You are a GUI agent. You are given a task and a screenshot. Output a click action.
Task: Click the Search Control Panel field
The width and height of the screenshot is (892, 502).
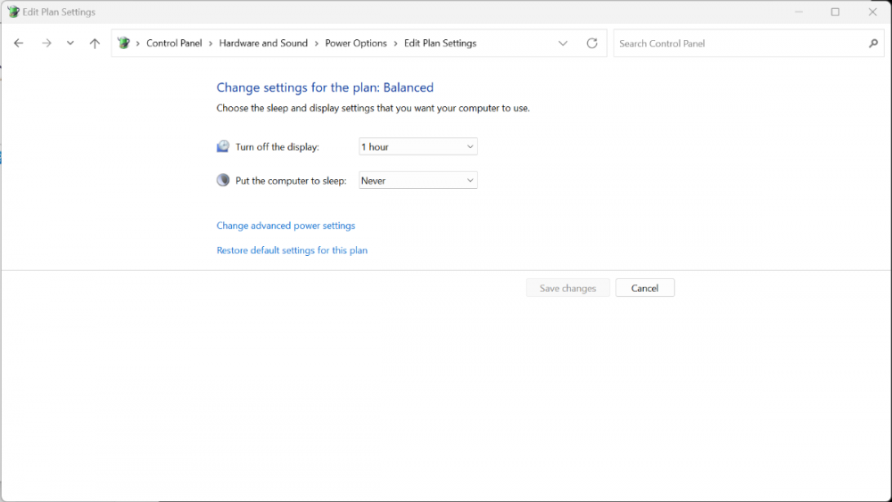(x=740, y=43)
